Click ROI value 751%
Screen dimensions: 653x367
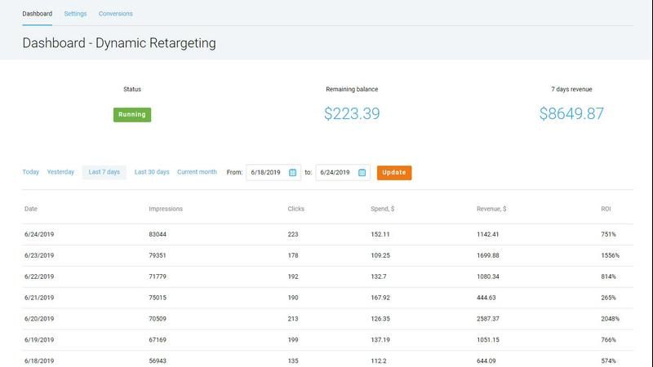[x=608, y=234]
